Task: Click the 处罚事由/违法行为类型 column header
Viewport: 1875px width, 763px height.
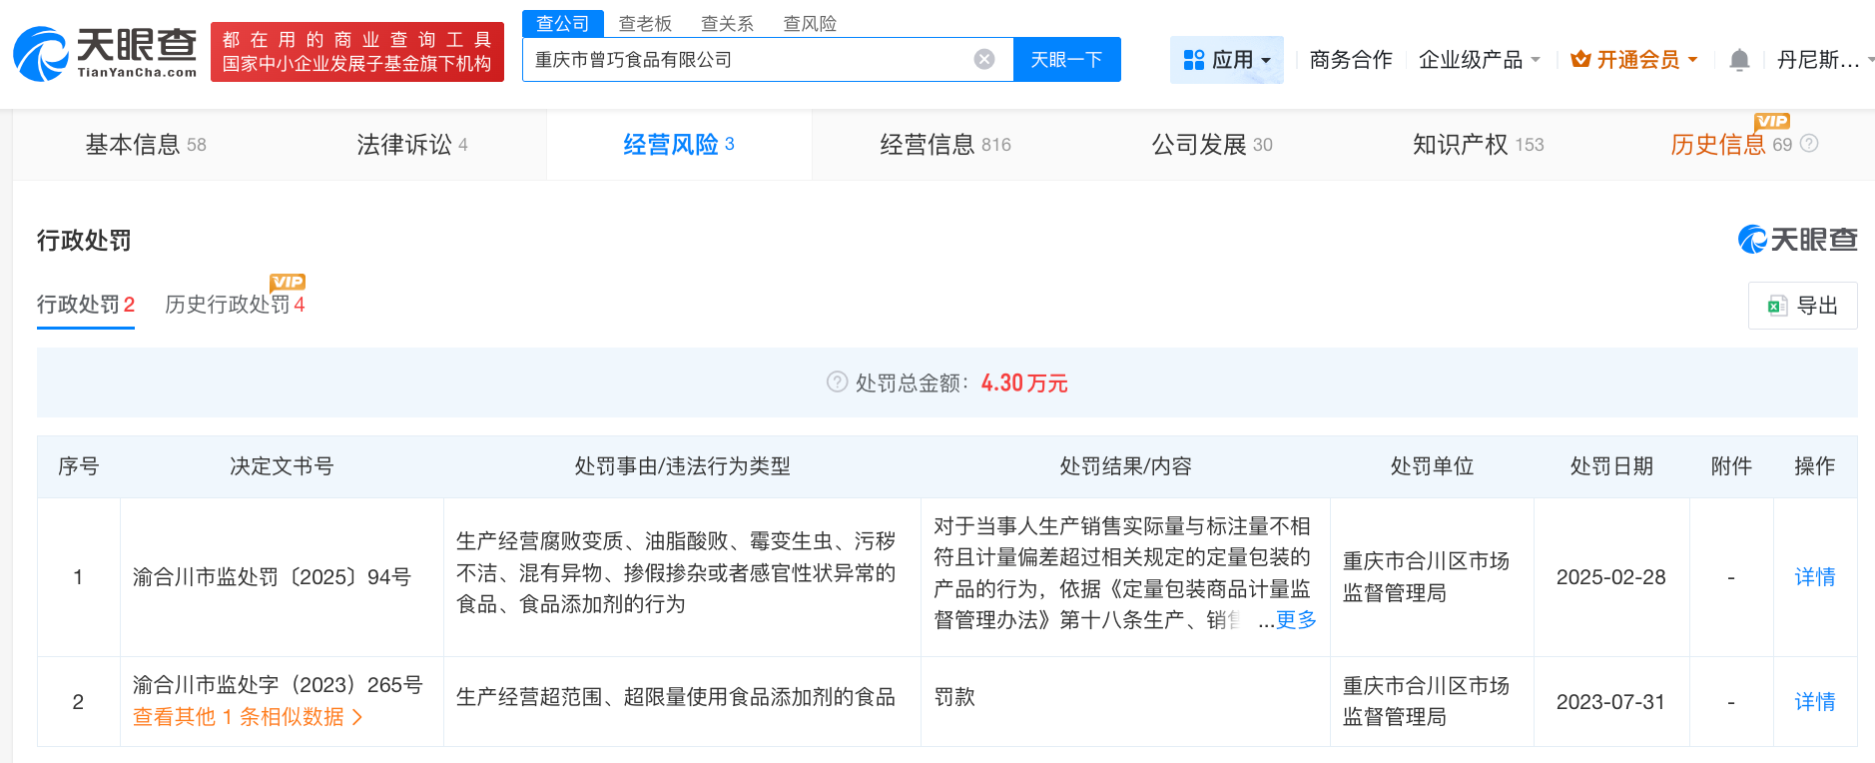Action: [682, 466]
